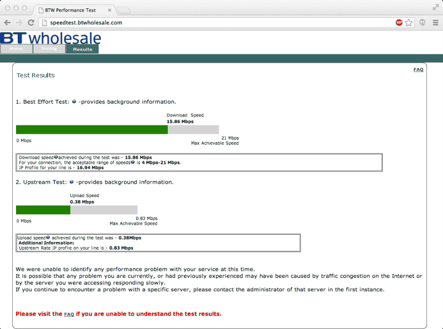Open the FAQ link at top right
Screen dimensions: 443x329
point(418,70)
